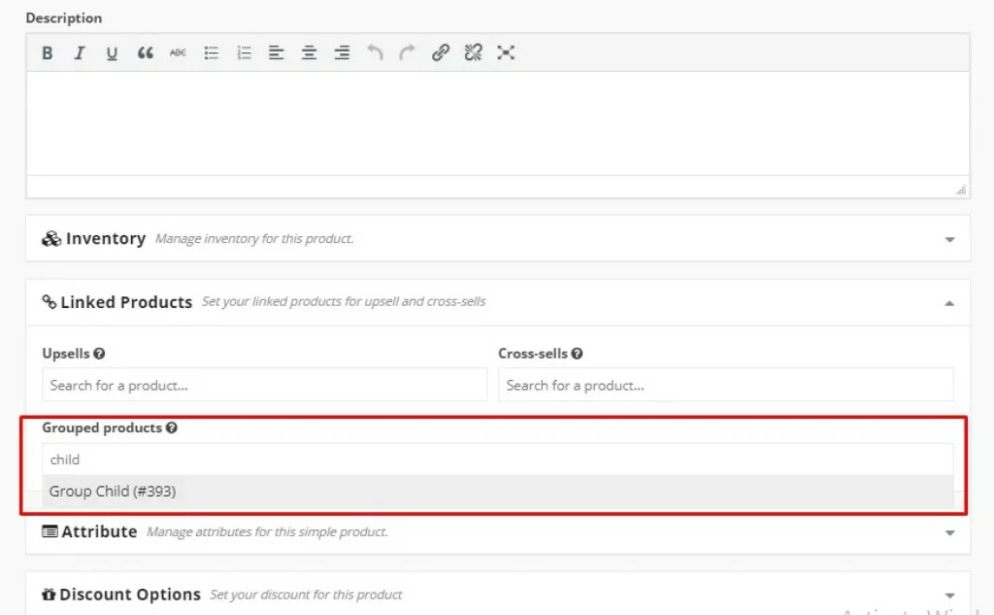
Task: Insert a blockquote
Action: point(146,52)
